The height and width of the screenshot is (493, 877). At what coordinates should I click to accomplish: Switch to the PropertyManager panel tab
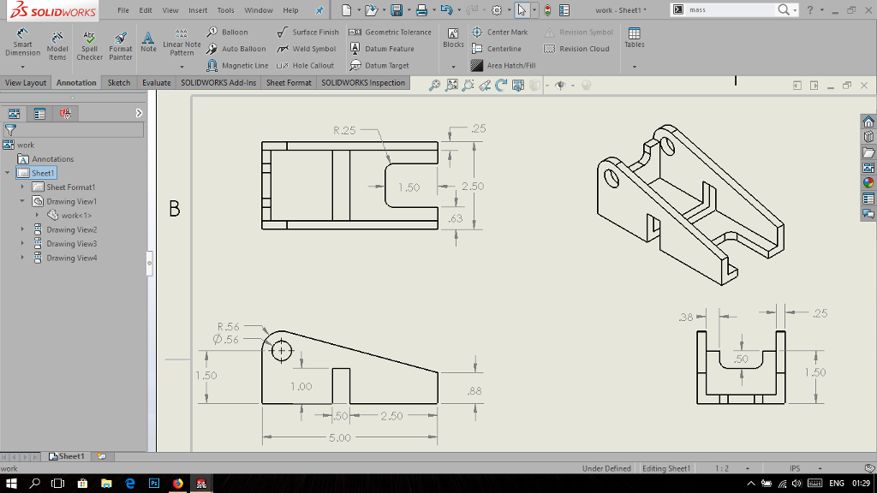click(39, 113)
